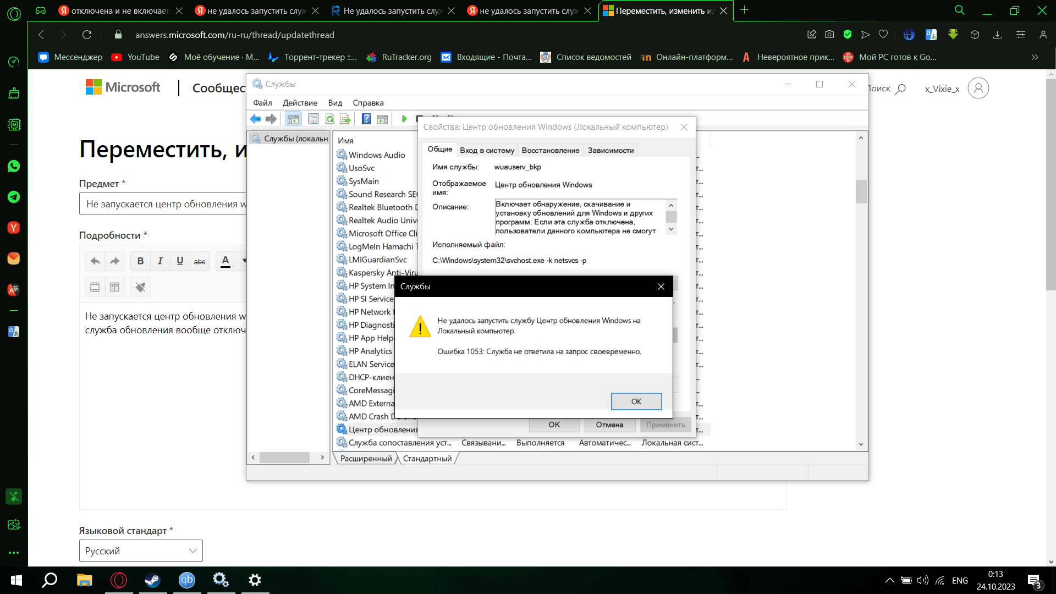Screen dimensions: 1056x594
Task: Open the YouTube bookmark
Action: pyautogui.click(x=136, y=57)
